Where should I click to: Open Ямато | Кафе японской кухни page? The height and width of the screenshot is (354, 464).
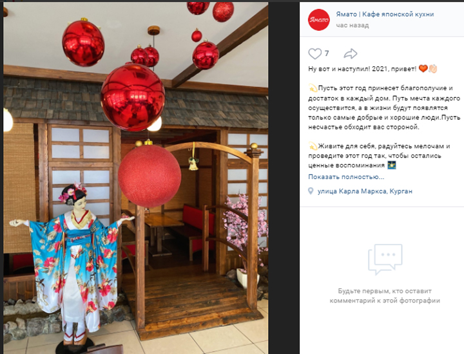tap(385, 14)
